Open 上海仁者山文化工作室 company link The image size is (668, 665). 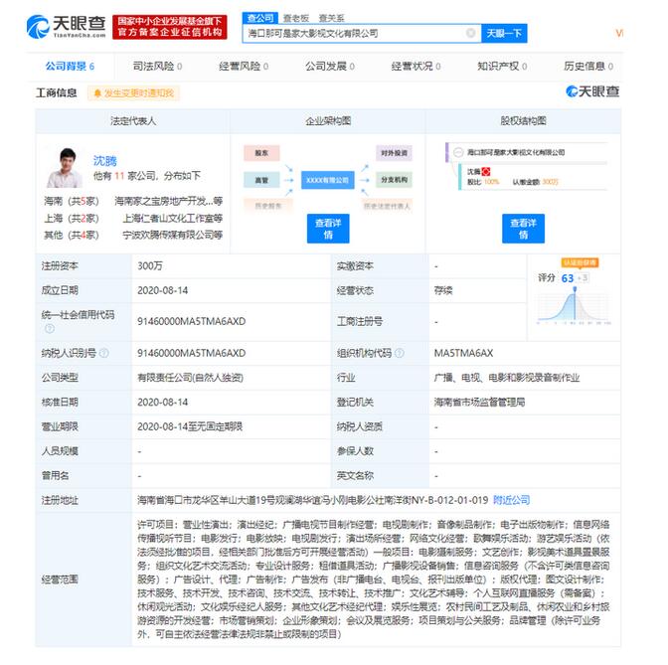click(x=173, y=218)
